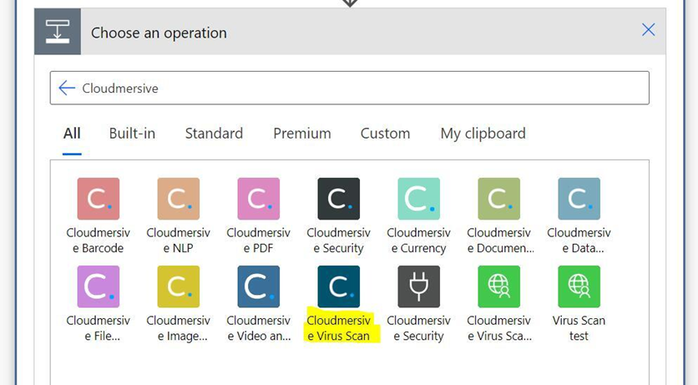Open the Custom tab

tap(385, 133)
